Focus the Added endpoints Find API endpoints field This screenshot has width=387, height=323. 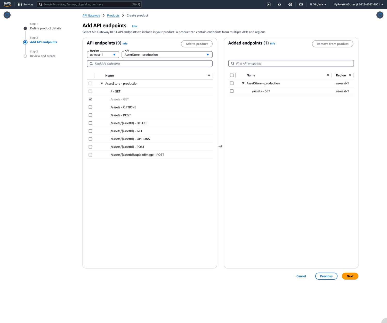pyautogui.click(x=291, y=63)
